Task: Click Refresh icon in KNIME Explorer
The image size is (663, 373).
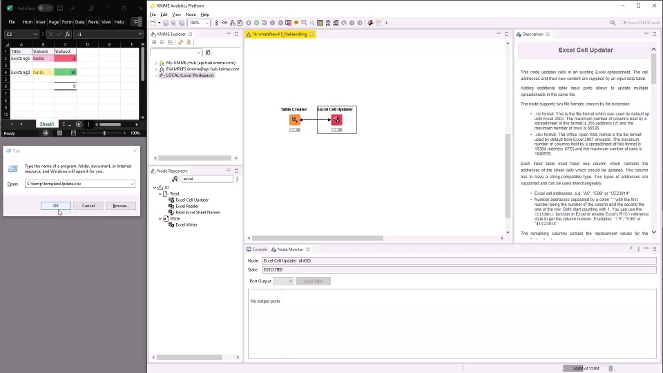Action: [180, 42]
